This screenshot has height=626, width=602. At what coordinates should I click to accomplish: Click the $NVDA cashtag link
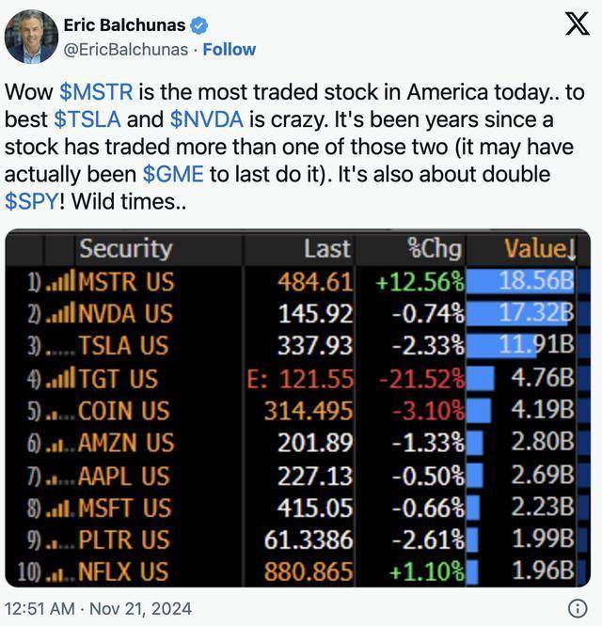click(x=204, y=121)
